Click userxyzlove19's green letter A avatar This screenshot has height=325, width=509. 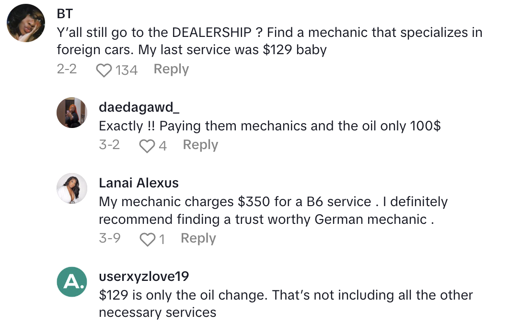pyautogui.click(x=72, y=281)
